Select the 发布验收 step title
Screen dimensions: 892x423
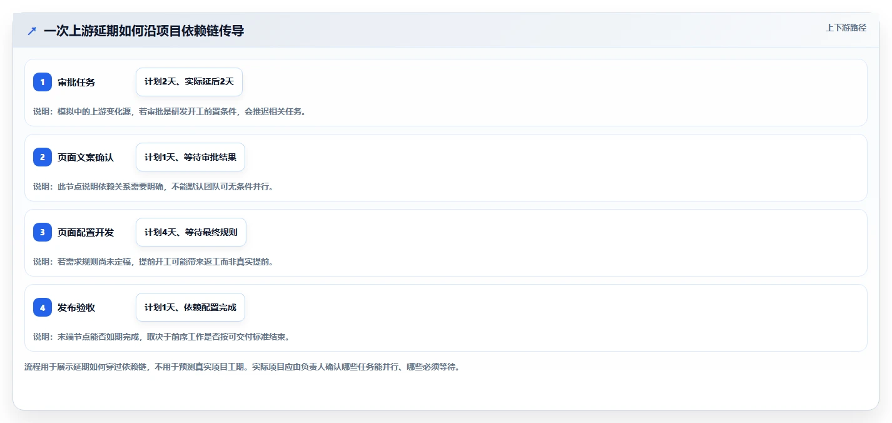click(76, 307)
